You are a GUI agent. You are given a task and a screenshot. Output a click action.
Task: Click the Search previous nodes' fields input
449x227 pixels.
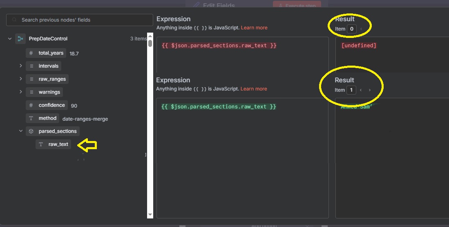coord(82,20)
